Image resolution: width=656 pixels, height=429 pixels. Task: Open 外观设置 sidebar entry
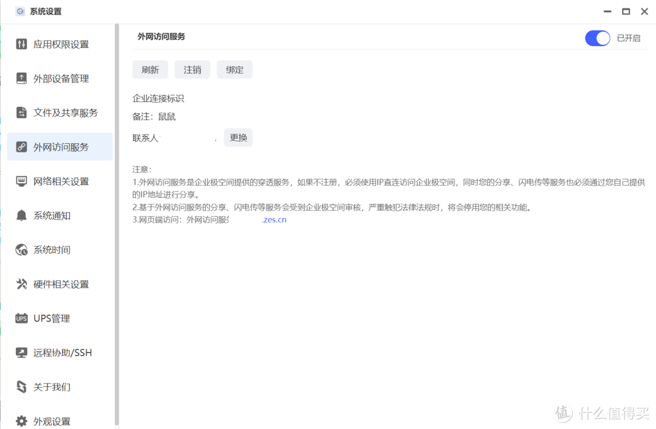[60, 421]
